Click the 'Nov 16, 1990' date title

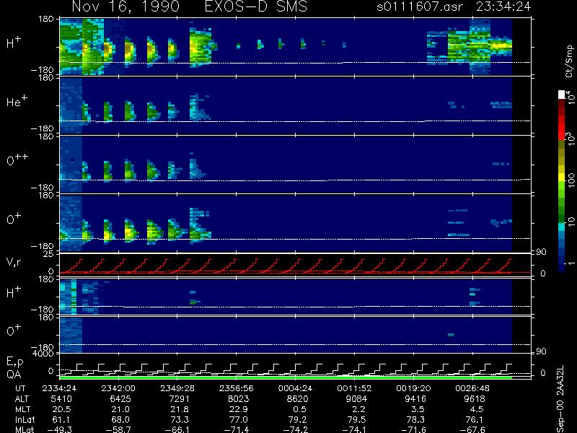tap(125, 6)
